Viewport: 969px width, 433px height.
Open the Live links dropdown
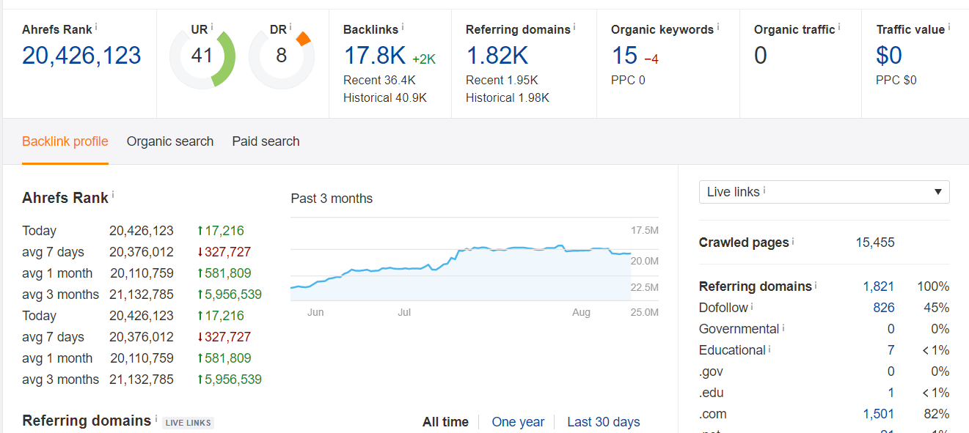[x=824, y=192]
